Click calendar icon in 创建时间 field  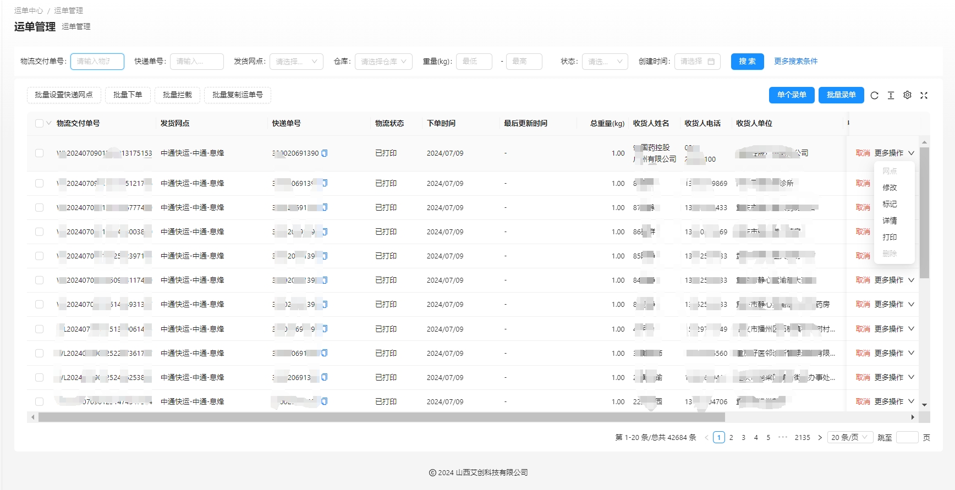tap(711, 62)
